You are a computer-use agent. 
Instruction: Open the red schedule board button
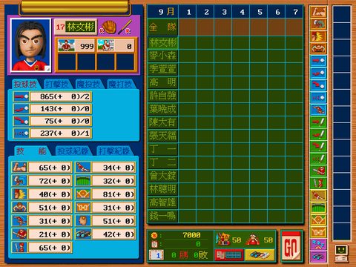(x=229, y=255)
